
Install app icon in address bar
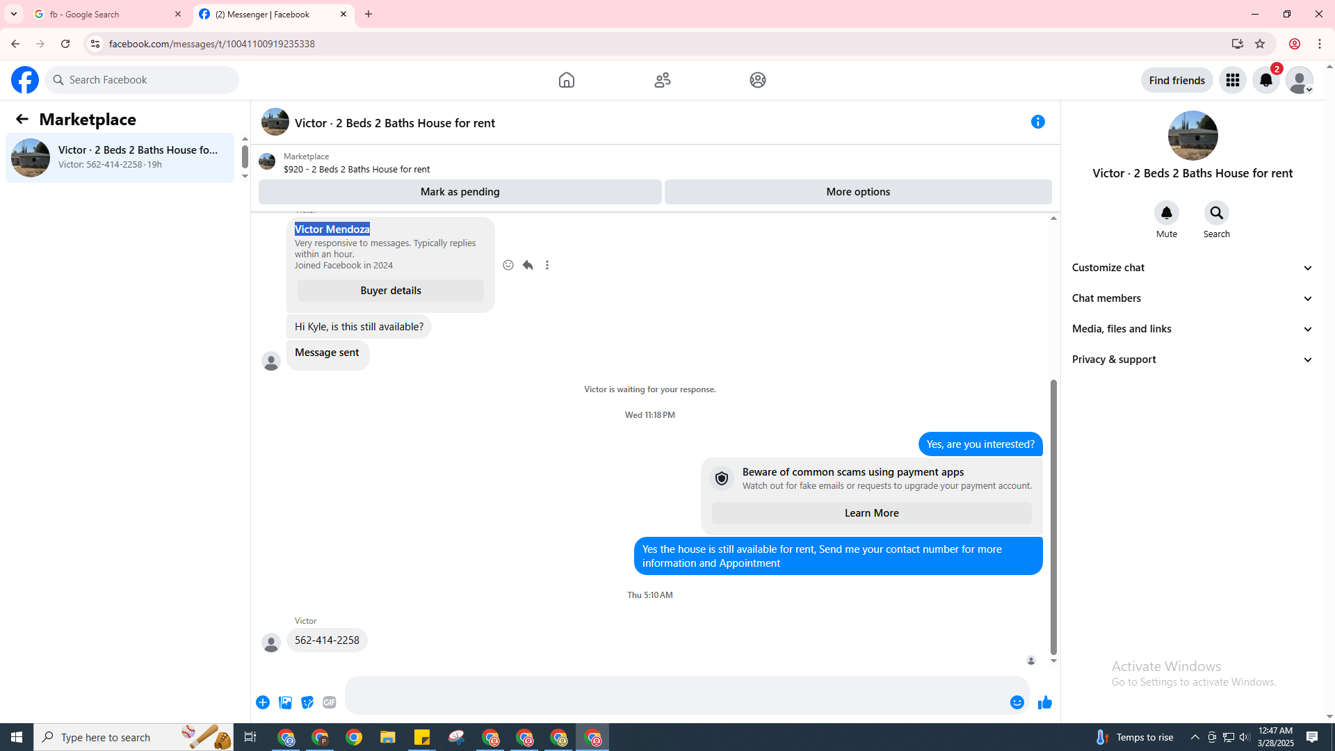1238,44
